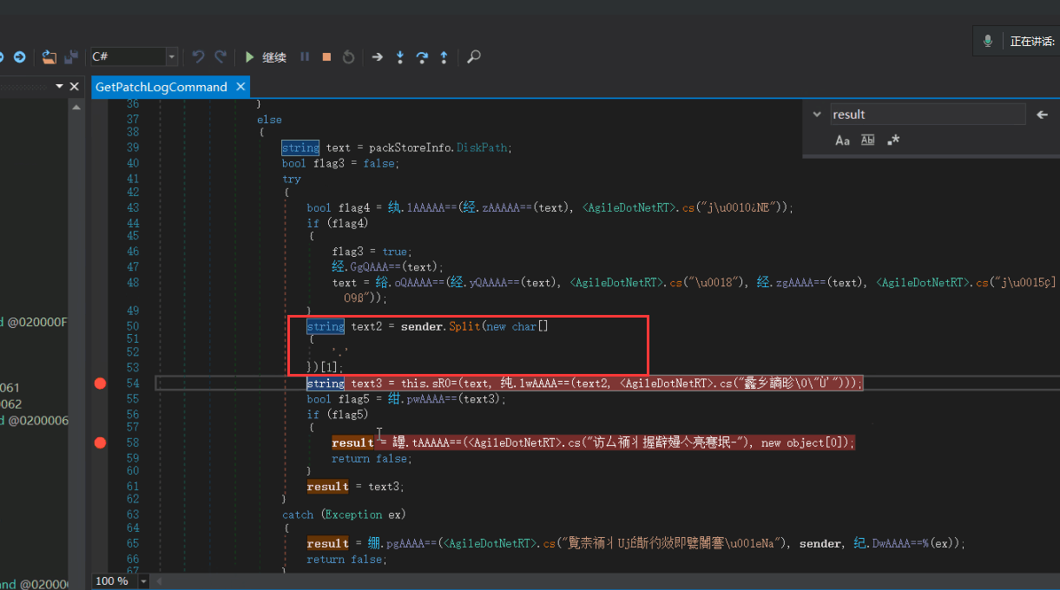Toggle Match Whole Word option
This screenshot has height=590, width=1060.
click(867, 141)
